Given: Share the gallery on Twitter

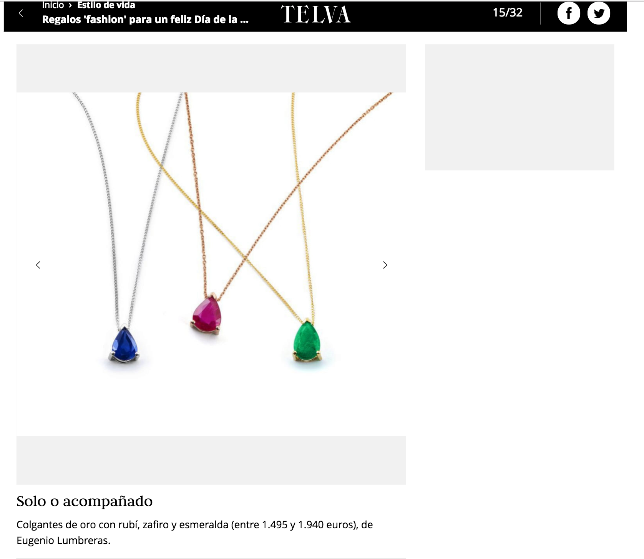Looking at the screenshot, I should (x=599, y=13).
